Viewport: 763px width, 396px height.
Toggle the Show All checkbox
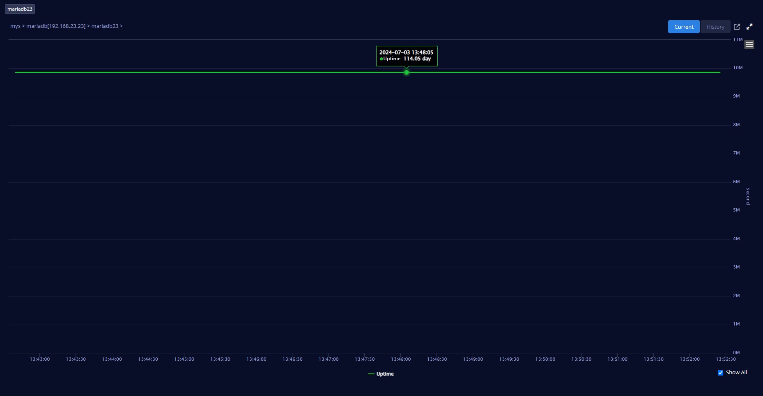pyautogui.click(x=720, y=373)
